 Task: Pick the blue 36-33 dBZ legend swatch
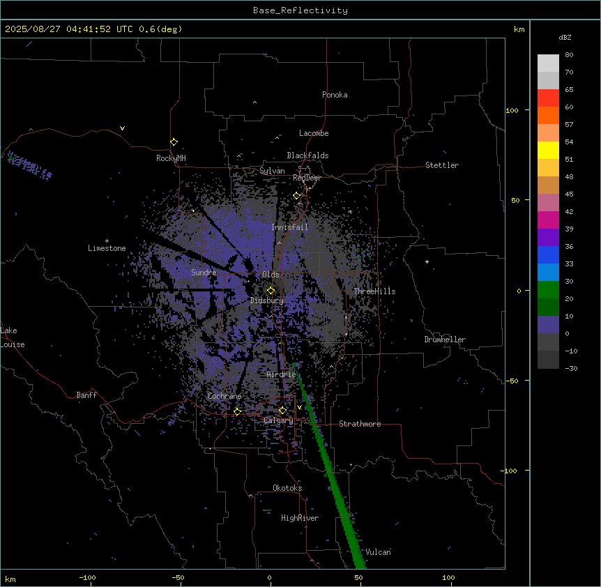point(548,254)
